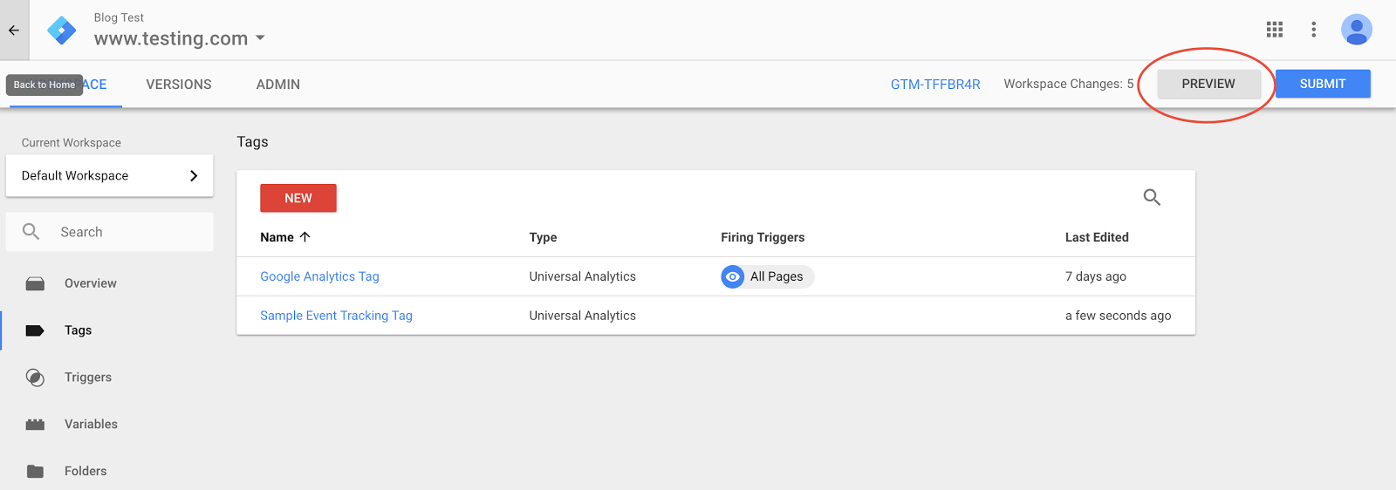This screenshot has width=1396, height=490.
Task: Expand the www.testing.com container dropdown
Action: pyautogui.click(x=260, y=38)
